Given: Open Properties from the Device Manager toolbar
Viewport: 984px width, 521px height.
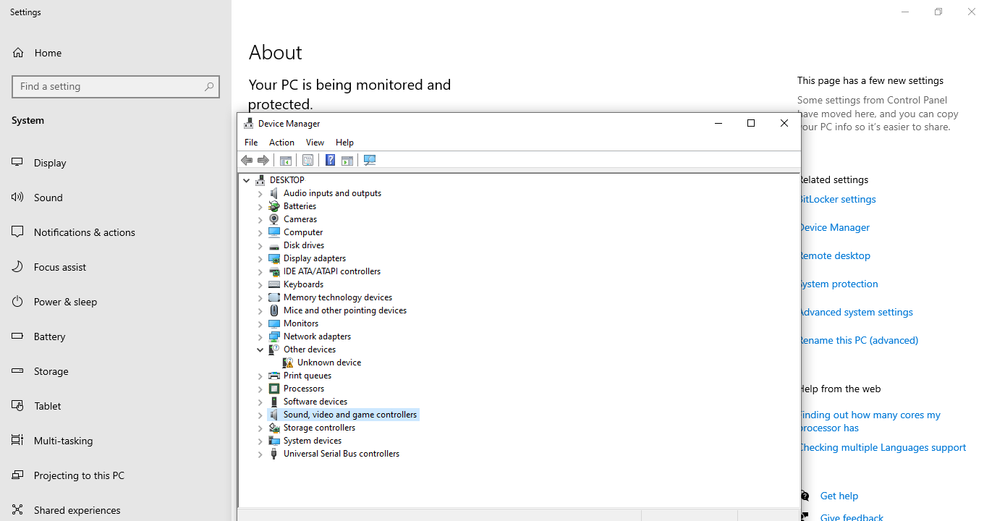Looking at the screenshot, I should (x=307, y=160).
